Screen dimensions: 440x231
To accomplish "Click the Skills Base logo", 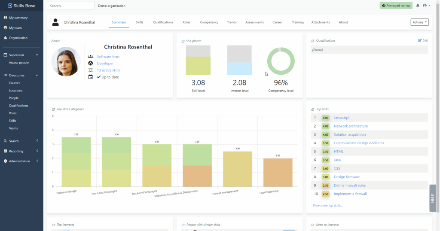I will 21,6.
